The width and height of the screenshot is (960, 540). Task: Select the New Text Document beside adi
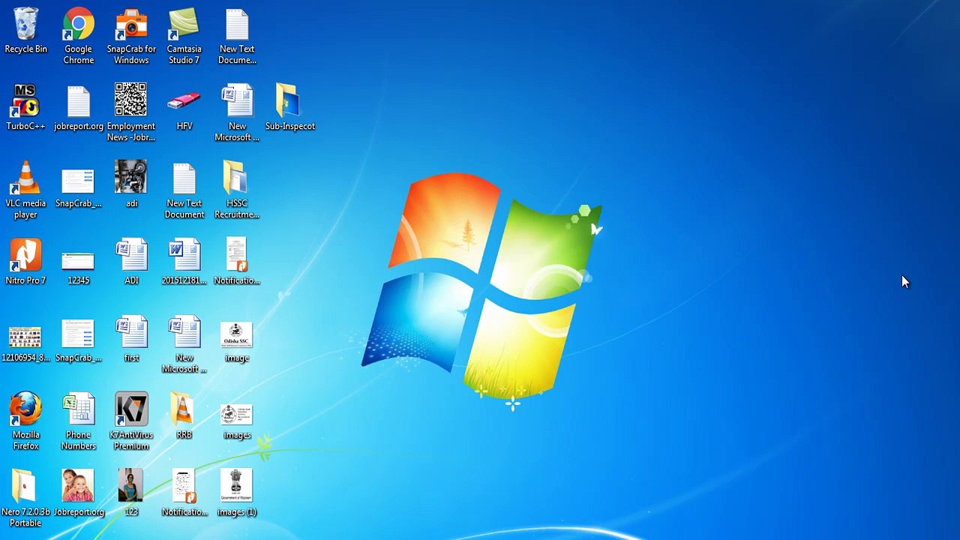(184, 190)
